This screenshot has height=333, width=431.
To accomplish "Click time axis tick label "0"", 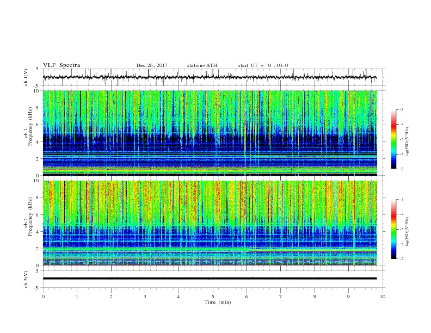I will (43, 297).
